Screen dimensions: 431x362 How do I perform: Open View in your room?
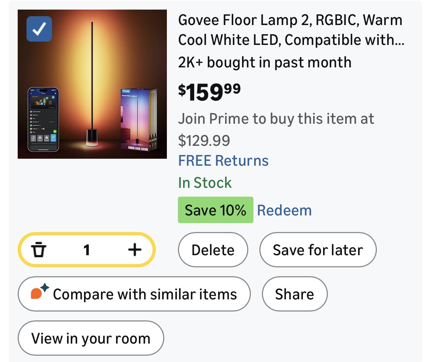91,338
